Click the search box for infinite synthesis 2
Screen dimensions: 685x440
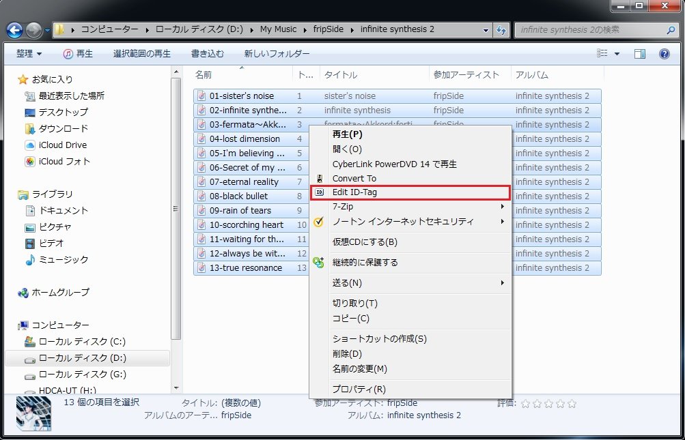point(591,30)
